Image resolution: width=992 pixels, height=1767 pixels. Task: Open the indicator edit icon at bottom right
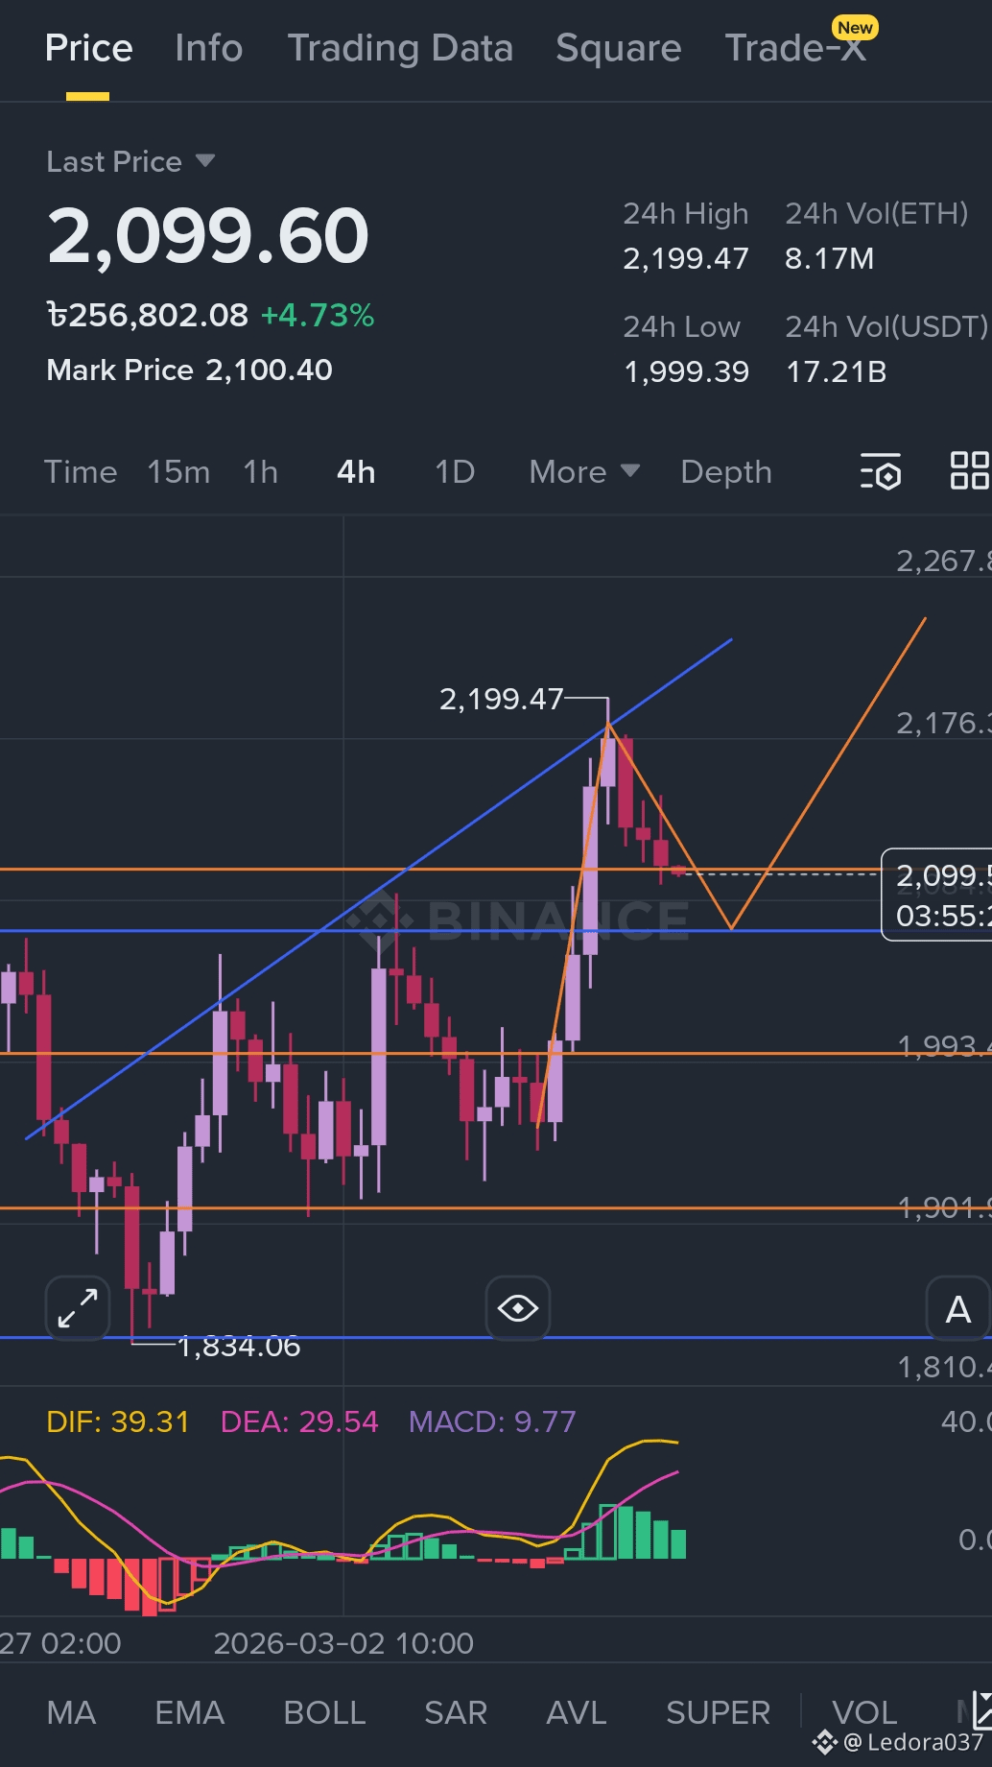tap(980, 1711)
